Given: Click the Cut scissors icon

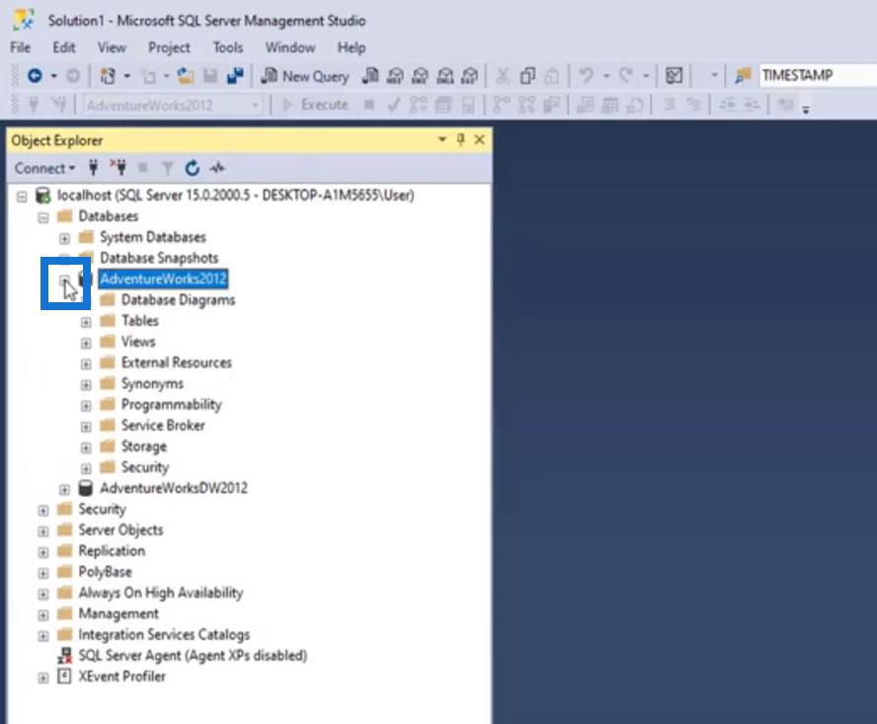Looking at the screenshot, I should pyautogui.click(x=503, y=75).
